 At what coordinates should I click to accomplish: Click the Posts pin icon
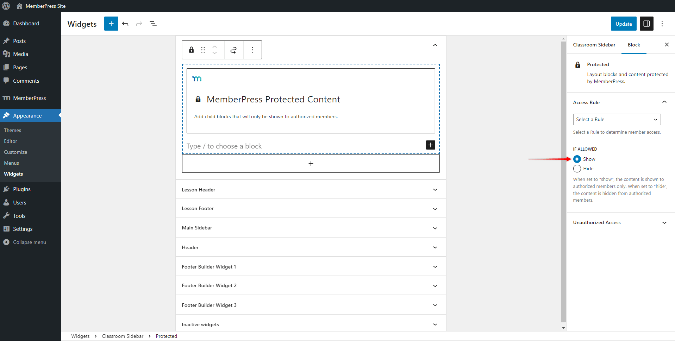coord(6,41)
